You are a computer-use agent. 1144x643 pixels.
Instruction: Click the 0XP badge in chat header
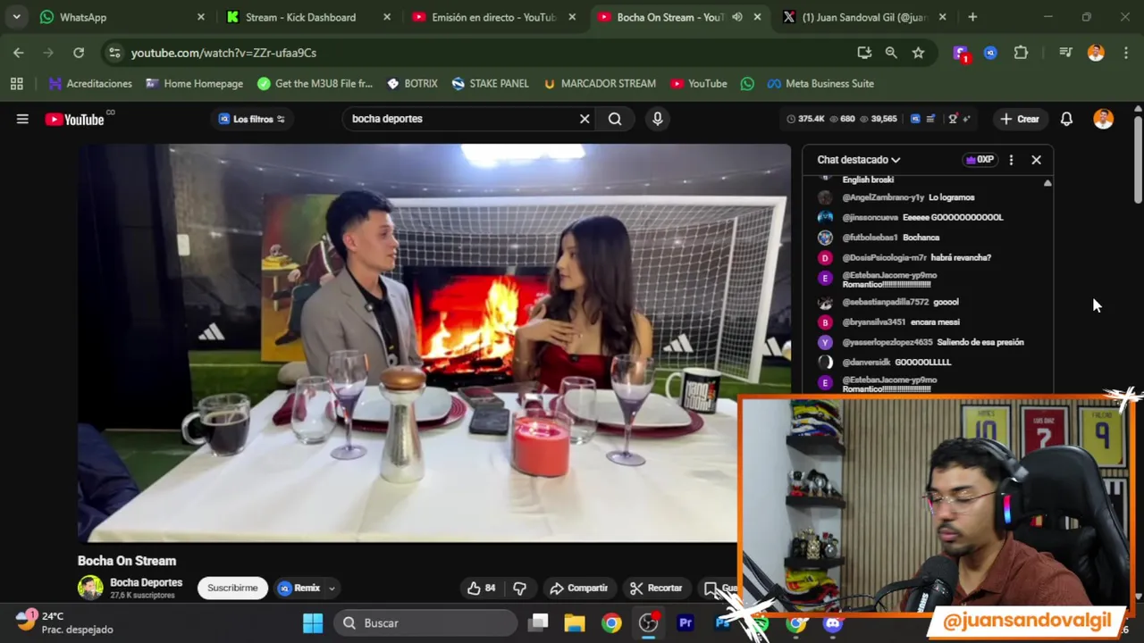[980, 160]
